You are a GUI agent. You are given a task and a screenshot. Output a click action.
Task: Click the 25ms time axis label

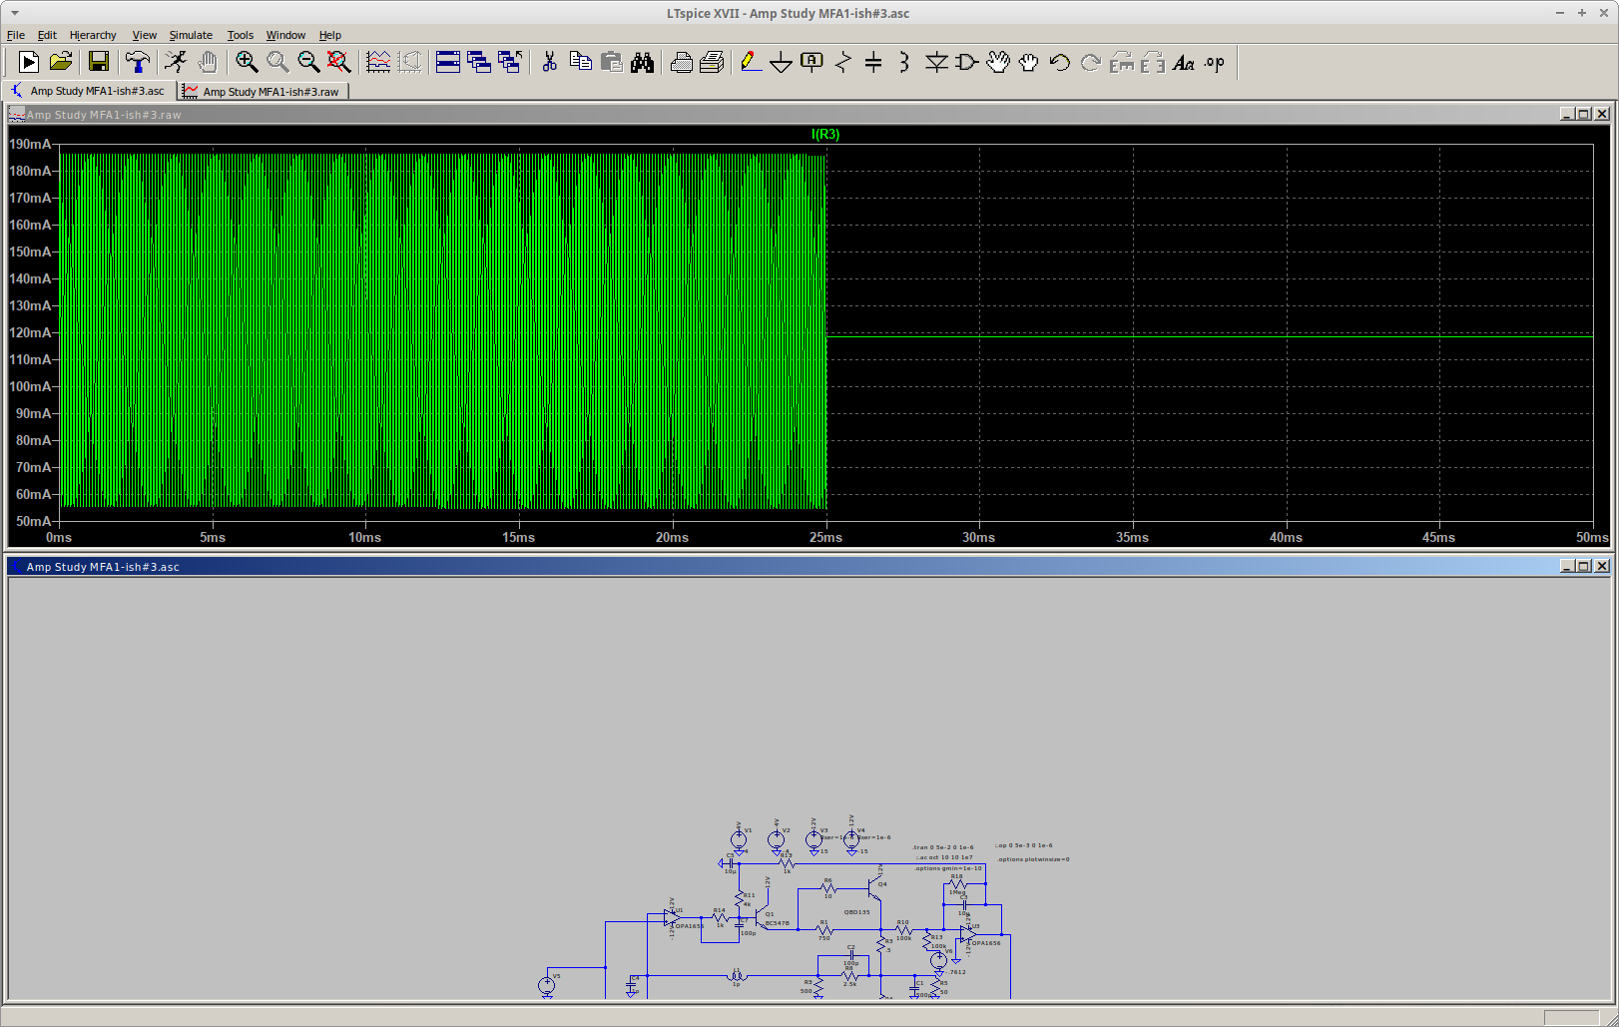[x=825, y=537]
